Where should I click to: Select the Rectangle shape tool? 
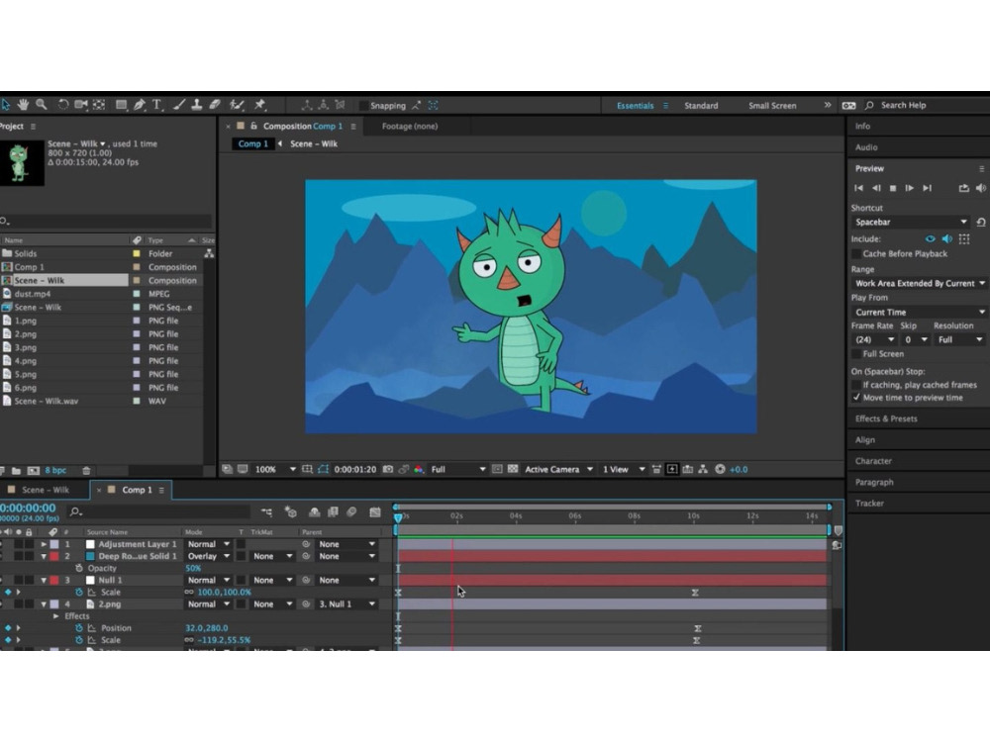coord(121,105)
